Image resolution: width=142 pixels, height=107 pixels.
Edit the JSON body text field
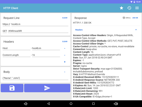coord(35,78)
